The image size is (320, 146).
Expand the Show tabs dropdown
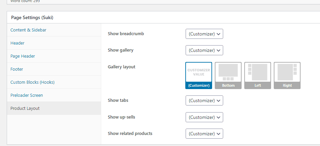coord(204,100)
